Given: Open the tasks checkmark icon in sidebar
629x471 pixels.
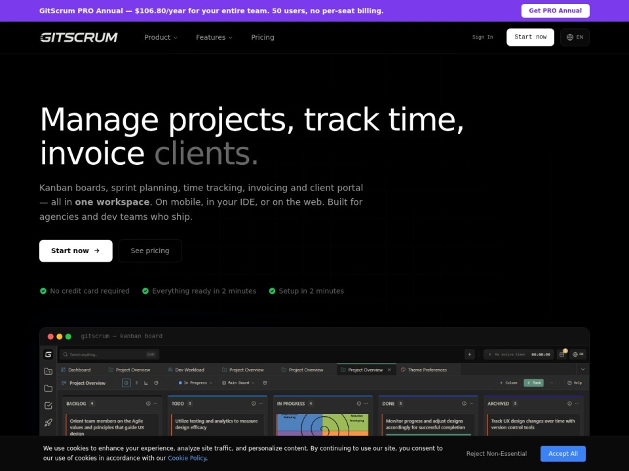Looking at the screenshot, I should tap(48, 406).
